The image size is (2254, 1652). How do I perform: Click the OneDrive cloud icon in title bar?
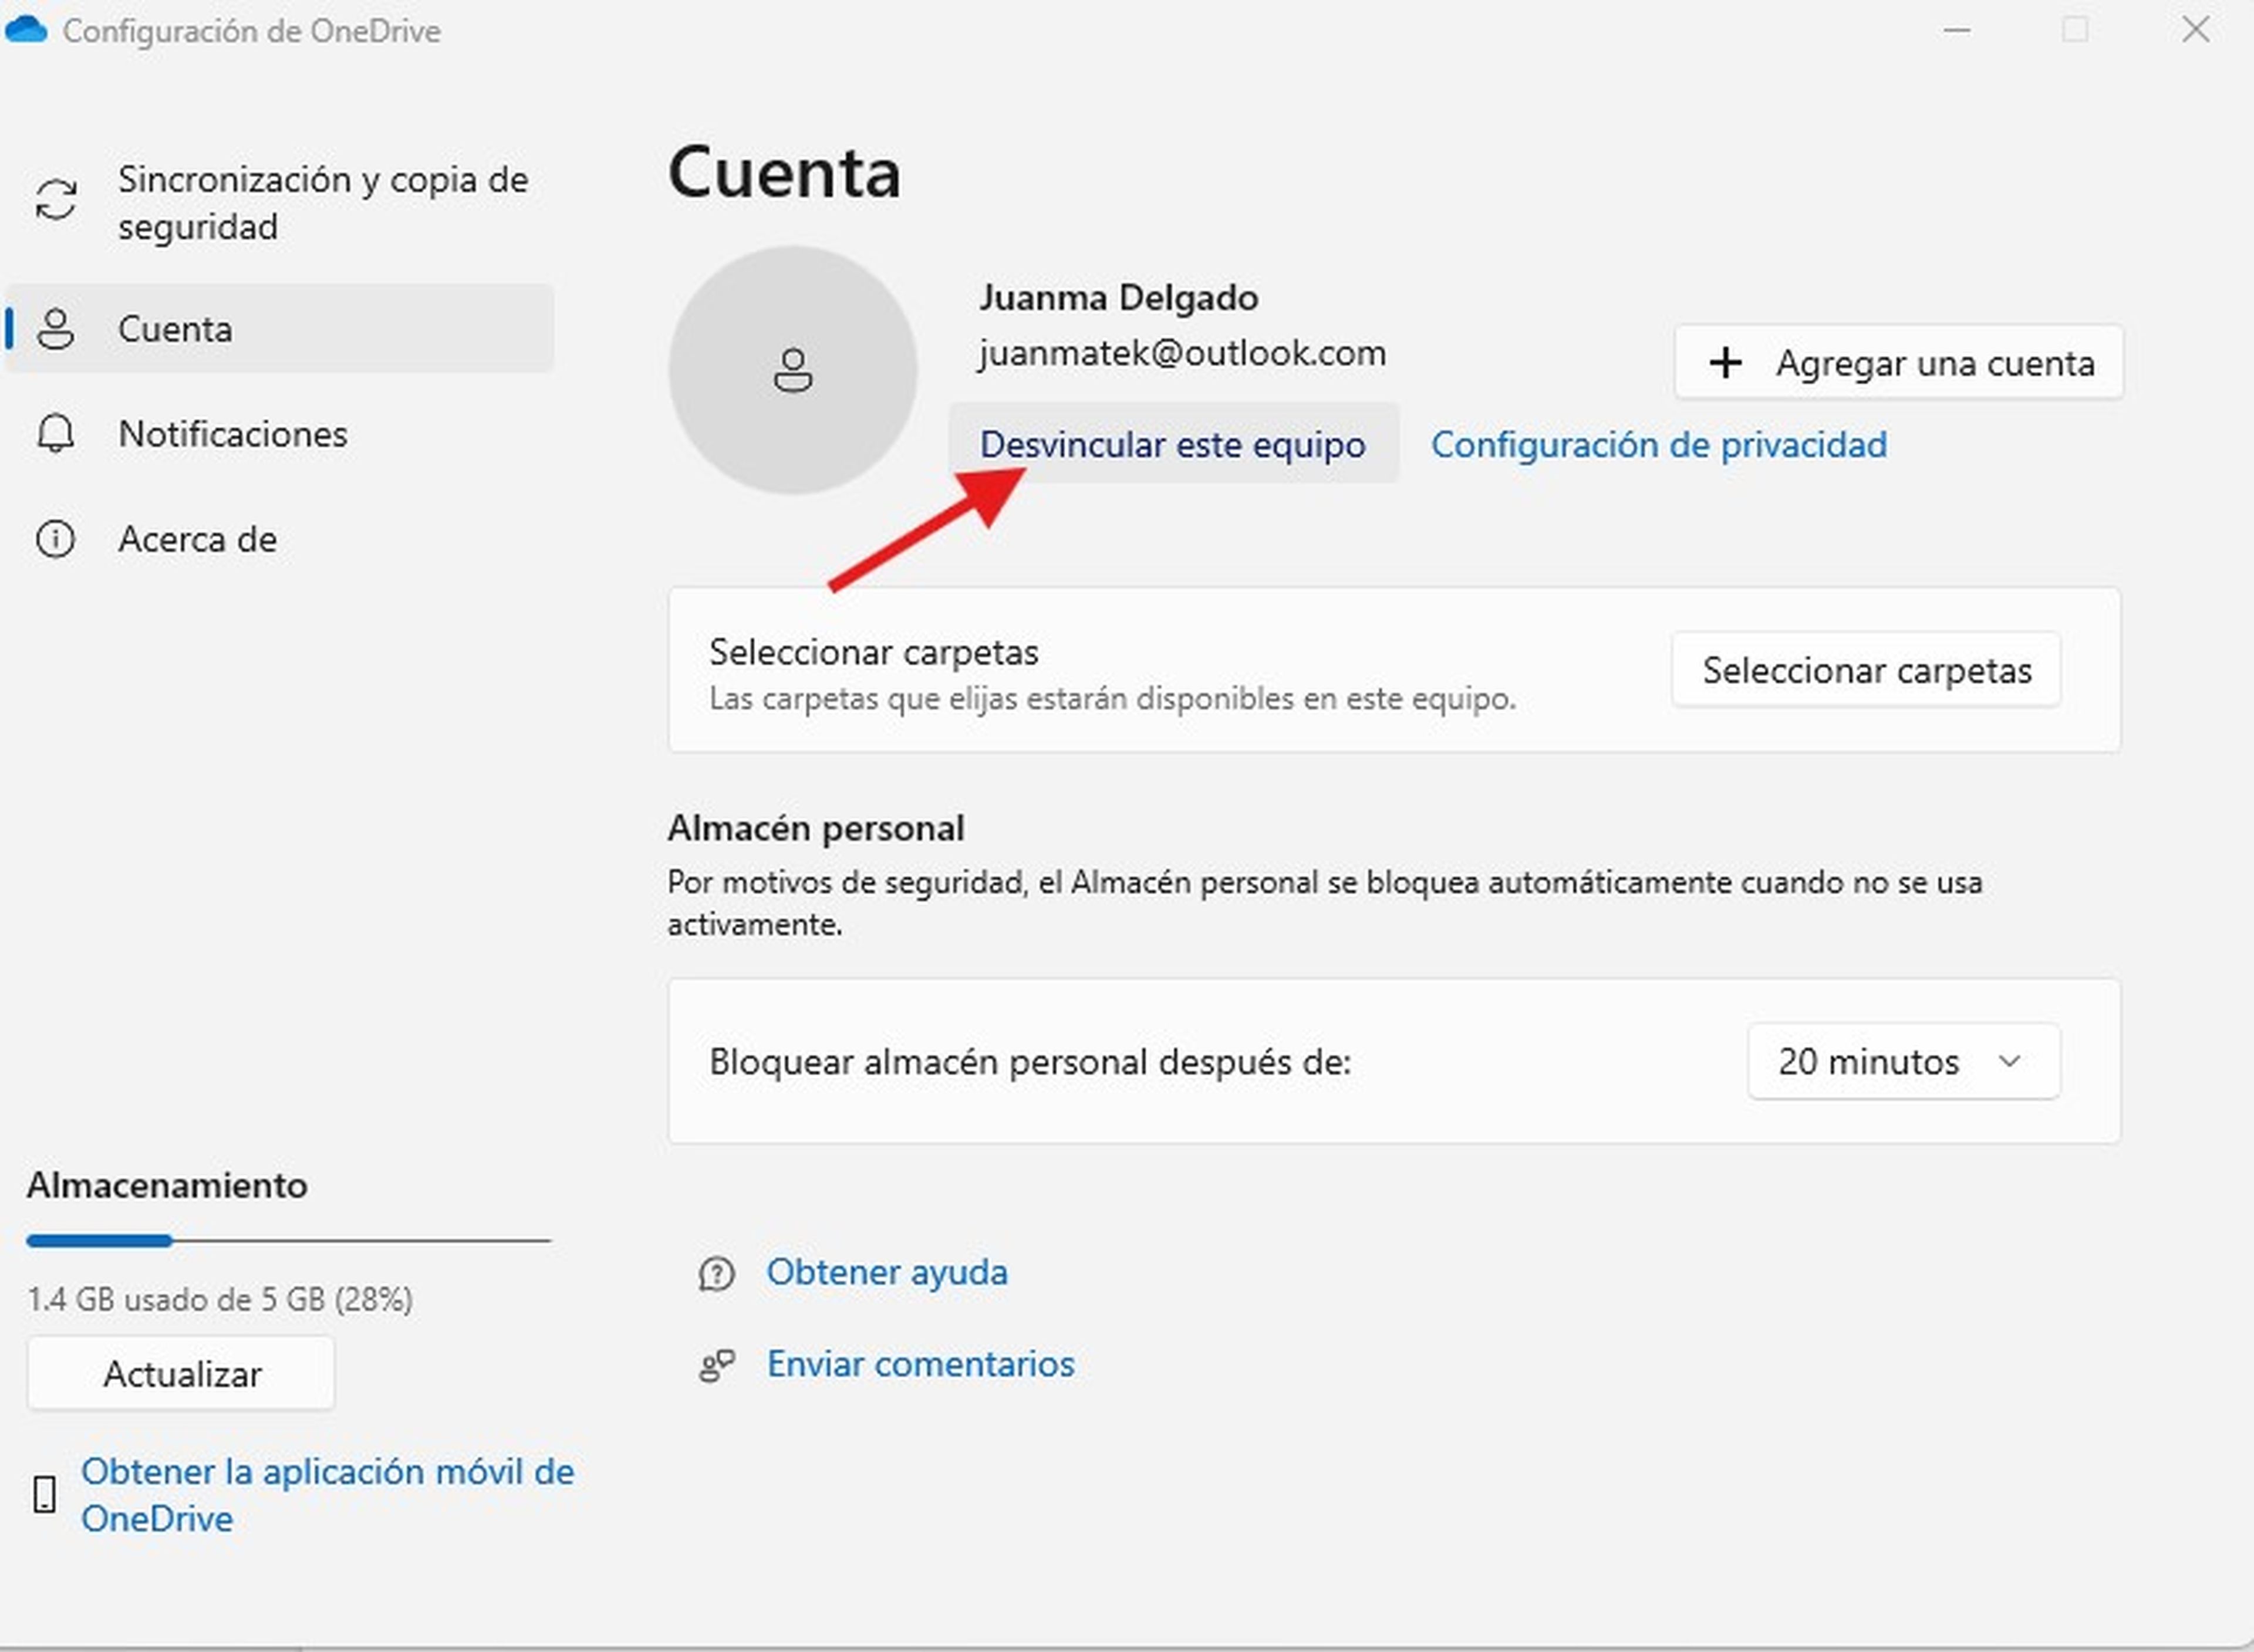pyautogui.click(x=26, y=30)
